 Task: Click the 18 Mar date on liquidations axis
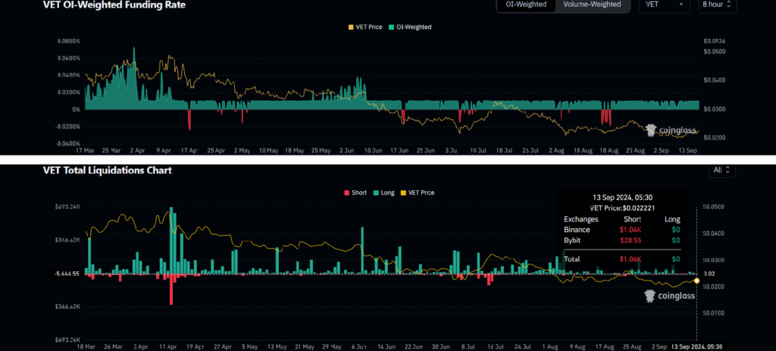pyautogui.click(x=85, y=347)
